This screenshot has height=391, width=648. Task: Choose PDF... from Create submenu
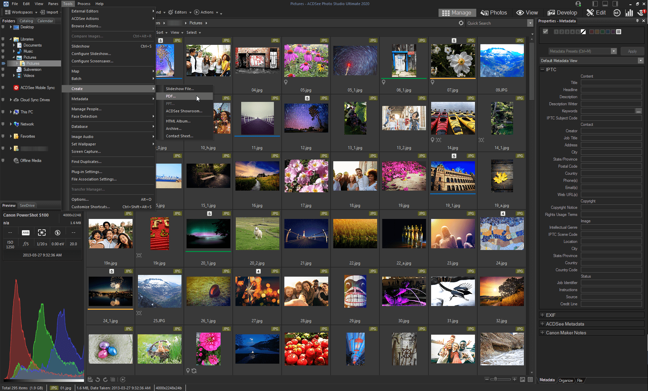tap(171, 96)
